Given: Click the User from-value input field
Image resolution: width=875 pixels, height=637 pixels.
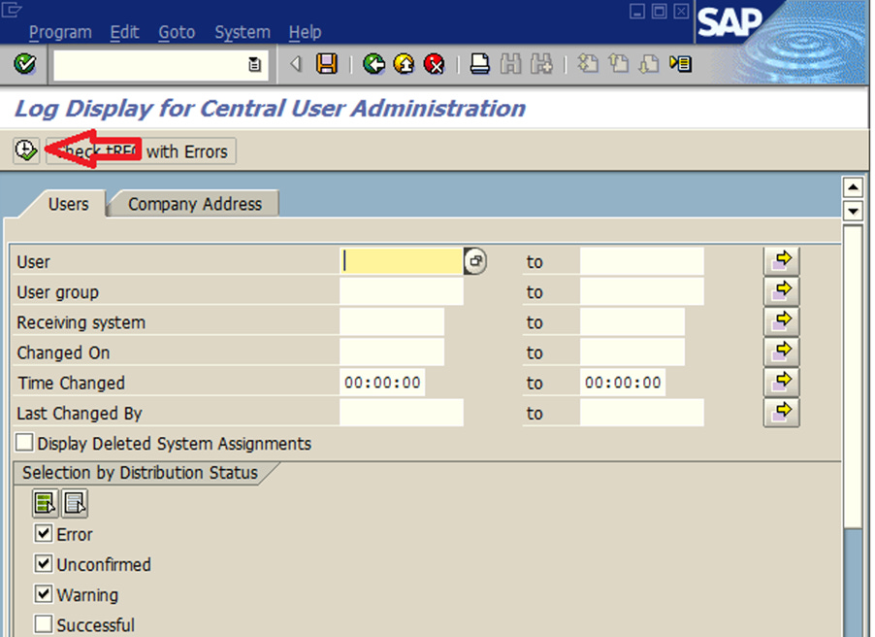Looking at the screenshot, I should coord(402,261).
